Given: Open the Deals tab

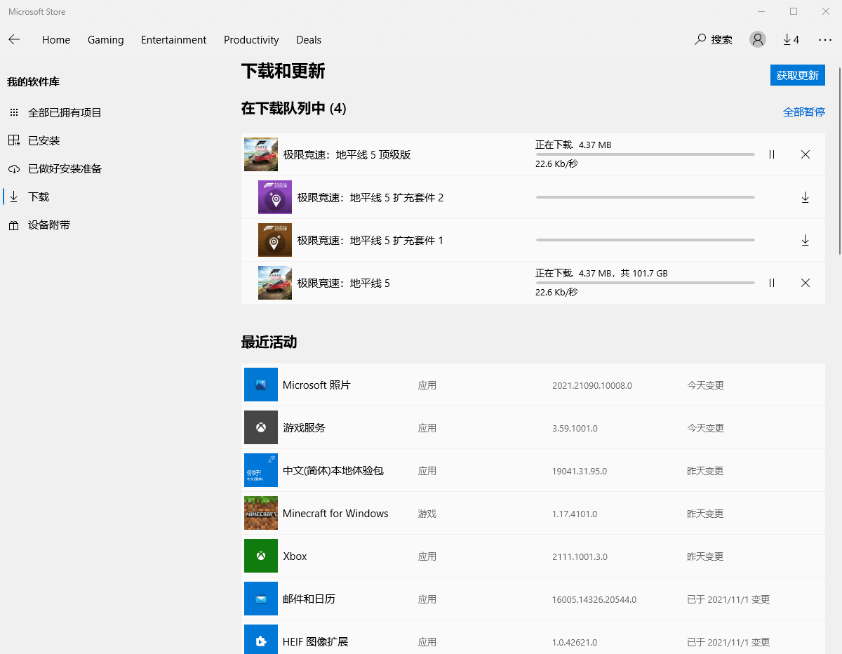Looking at the screenshot, I should point(309,40).
